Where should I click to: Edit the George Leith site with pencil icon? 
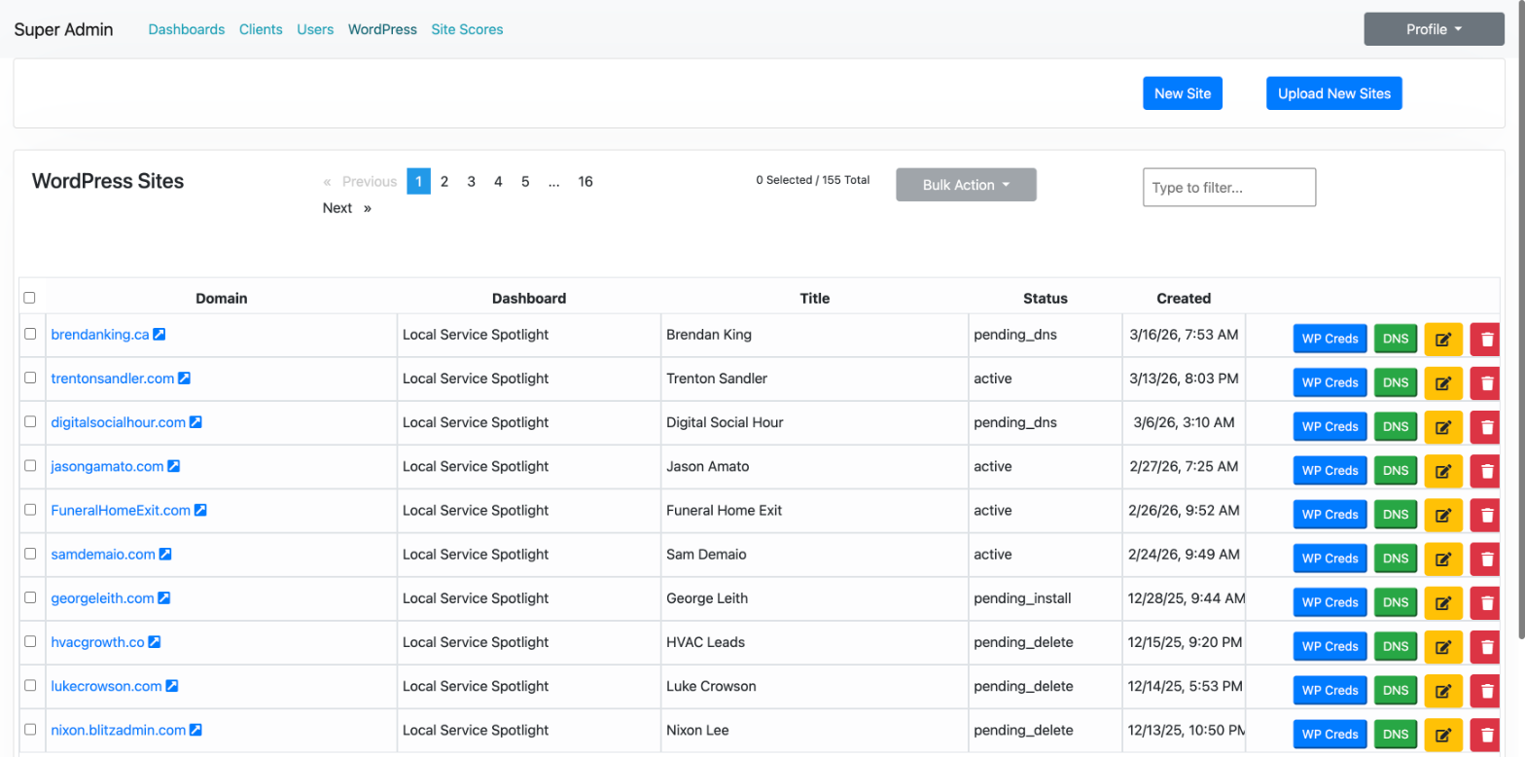pyautogui.click(x=1443, y=603)
